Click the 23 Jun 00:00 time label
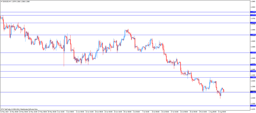 click(x=109, y=112)
